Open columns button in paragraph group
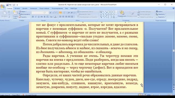Screen dimensions: 175x98 pos(72,17)
